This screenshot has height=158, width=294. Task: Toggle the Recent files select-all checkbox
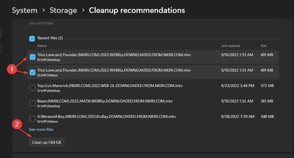pyautogui.click(x=32, y=39)
